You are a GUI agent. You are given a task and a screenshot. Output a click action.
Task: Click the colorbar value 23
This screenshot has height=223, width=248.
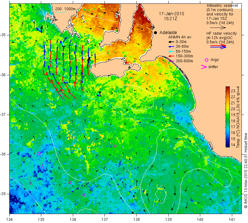[x=233, y=91]
